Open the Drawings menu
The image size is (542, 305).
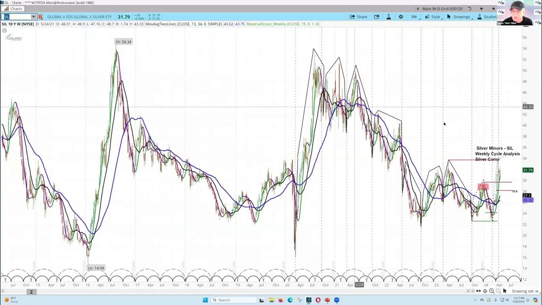tap(459, 17)
